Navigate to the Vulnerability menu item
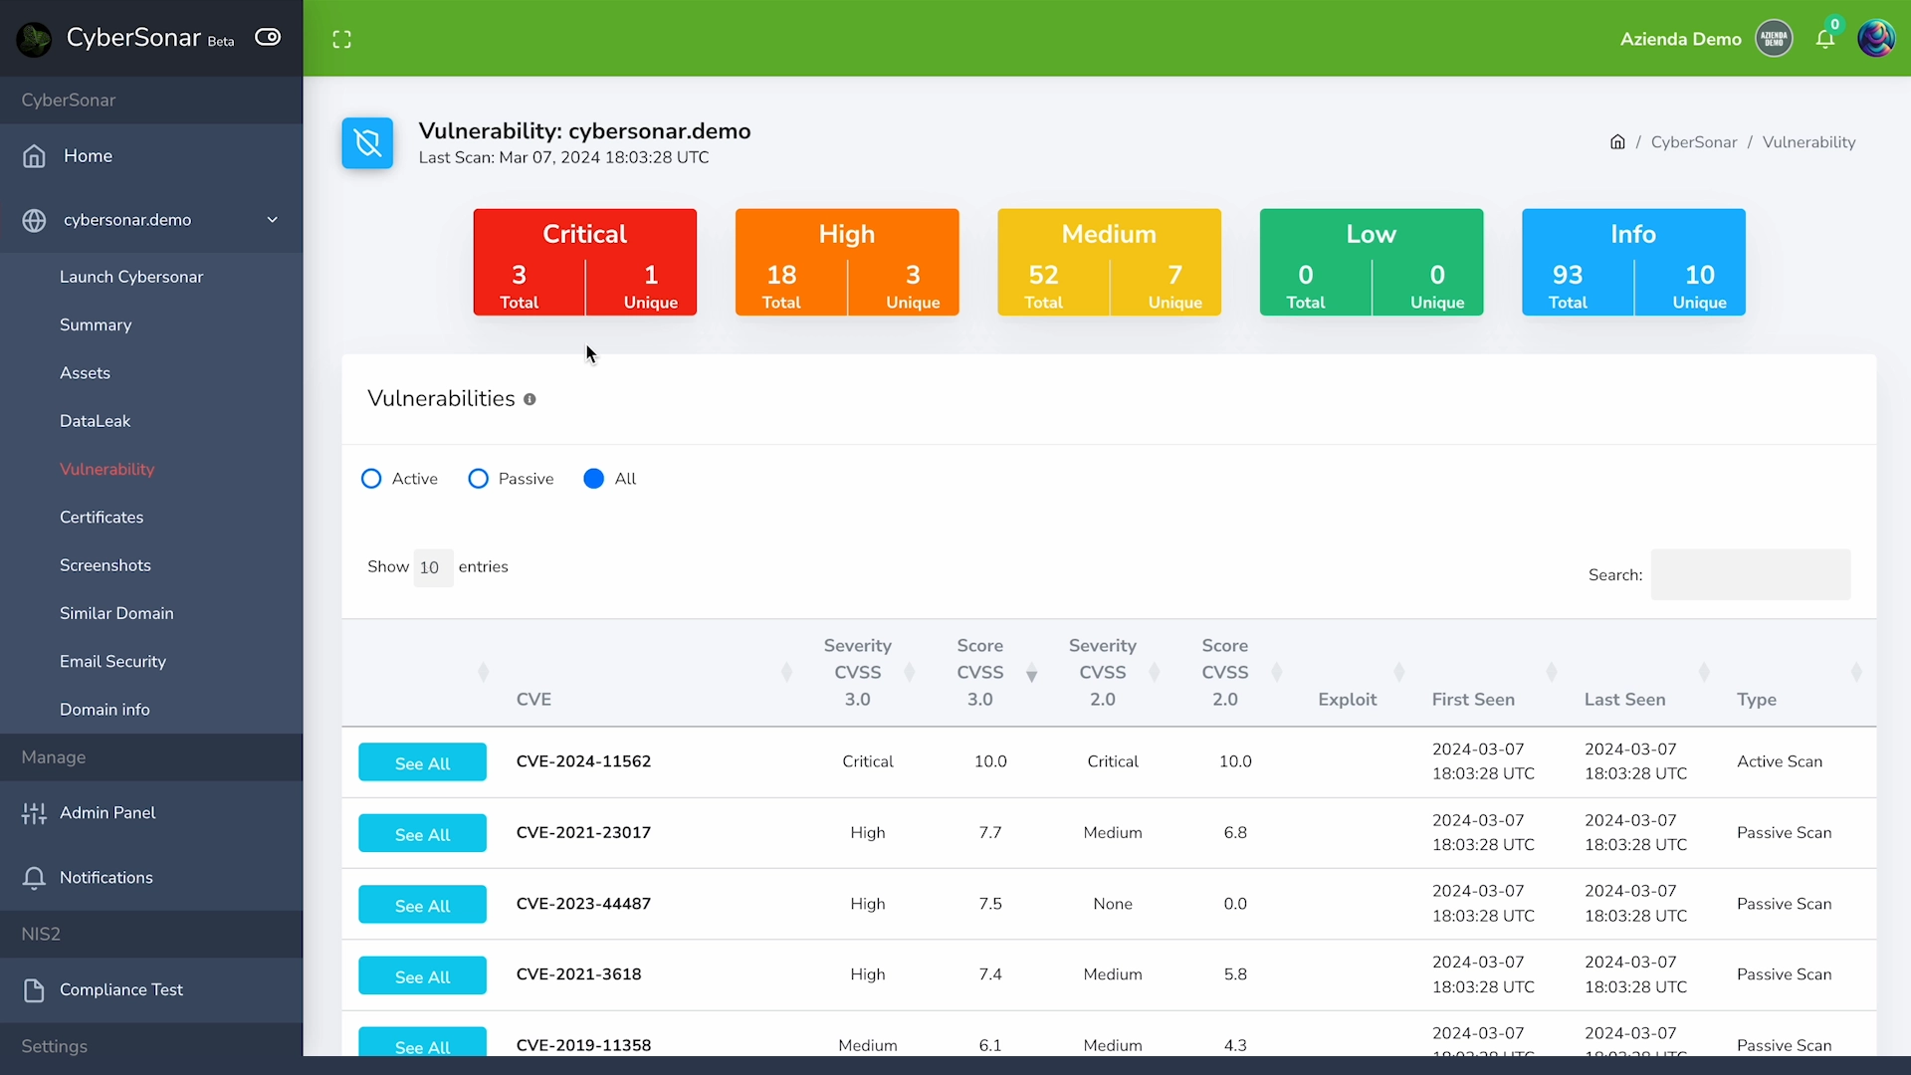 [x=107, y=470]
